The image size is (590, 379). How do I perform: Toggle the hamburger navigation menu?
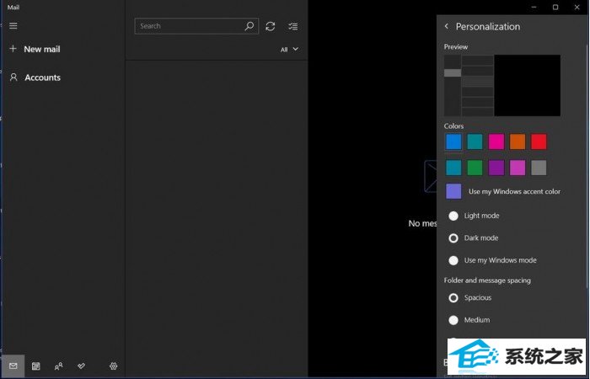tap(13, 25)
